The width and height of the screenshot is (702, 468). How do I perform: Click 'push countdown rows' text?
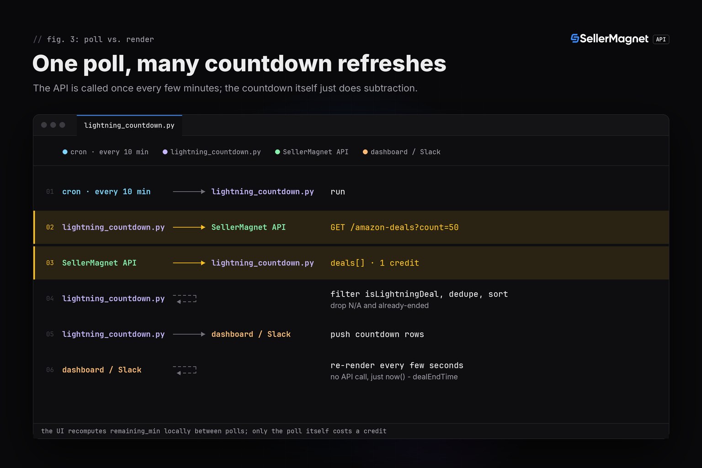click(x=377, y=334)
